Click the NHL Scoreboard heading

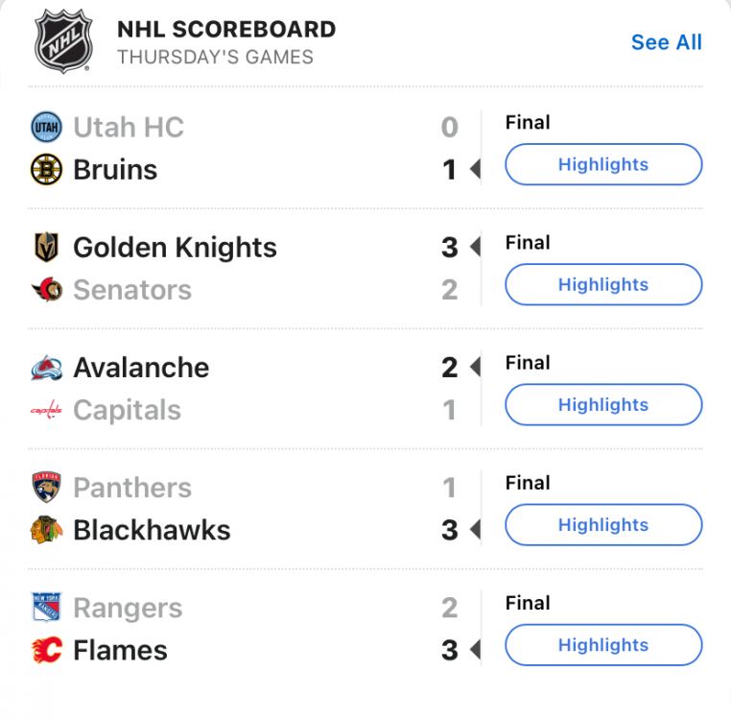[x=226, y=29]
